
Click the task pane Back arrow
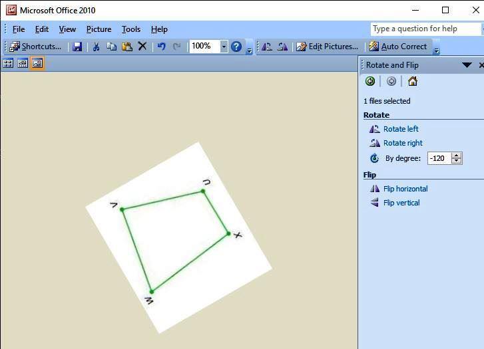pyautogui.click(x=370, y=81)
